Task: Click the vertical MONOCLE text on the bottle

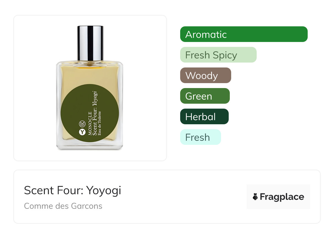Action: tap(90, 124)
